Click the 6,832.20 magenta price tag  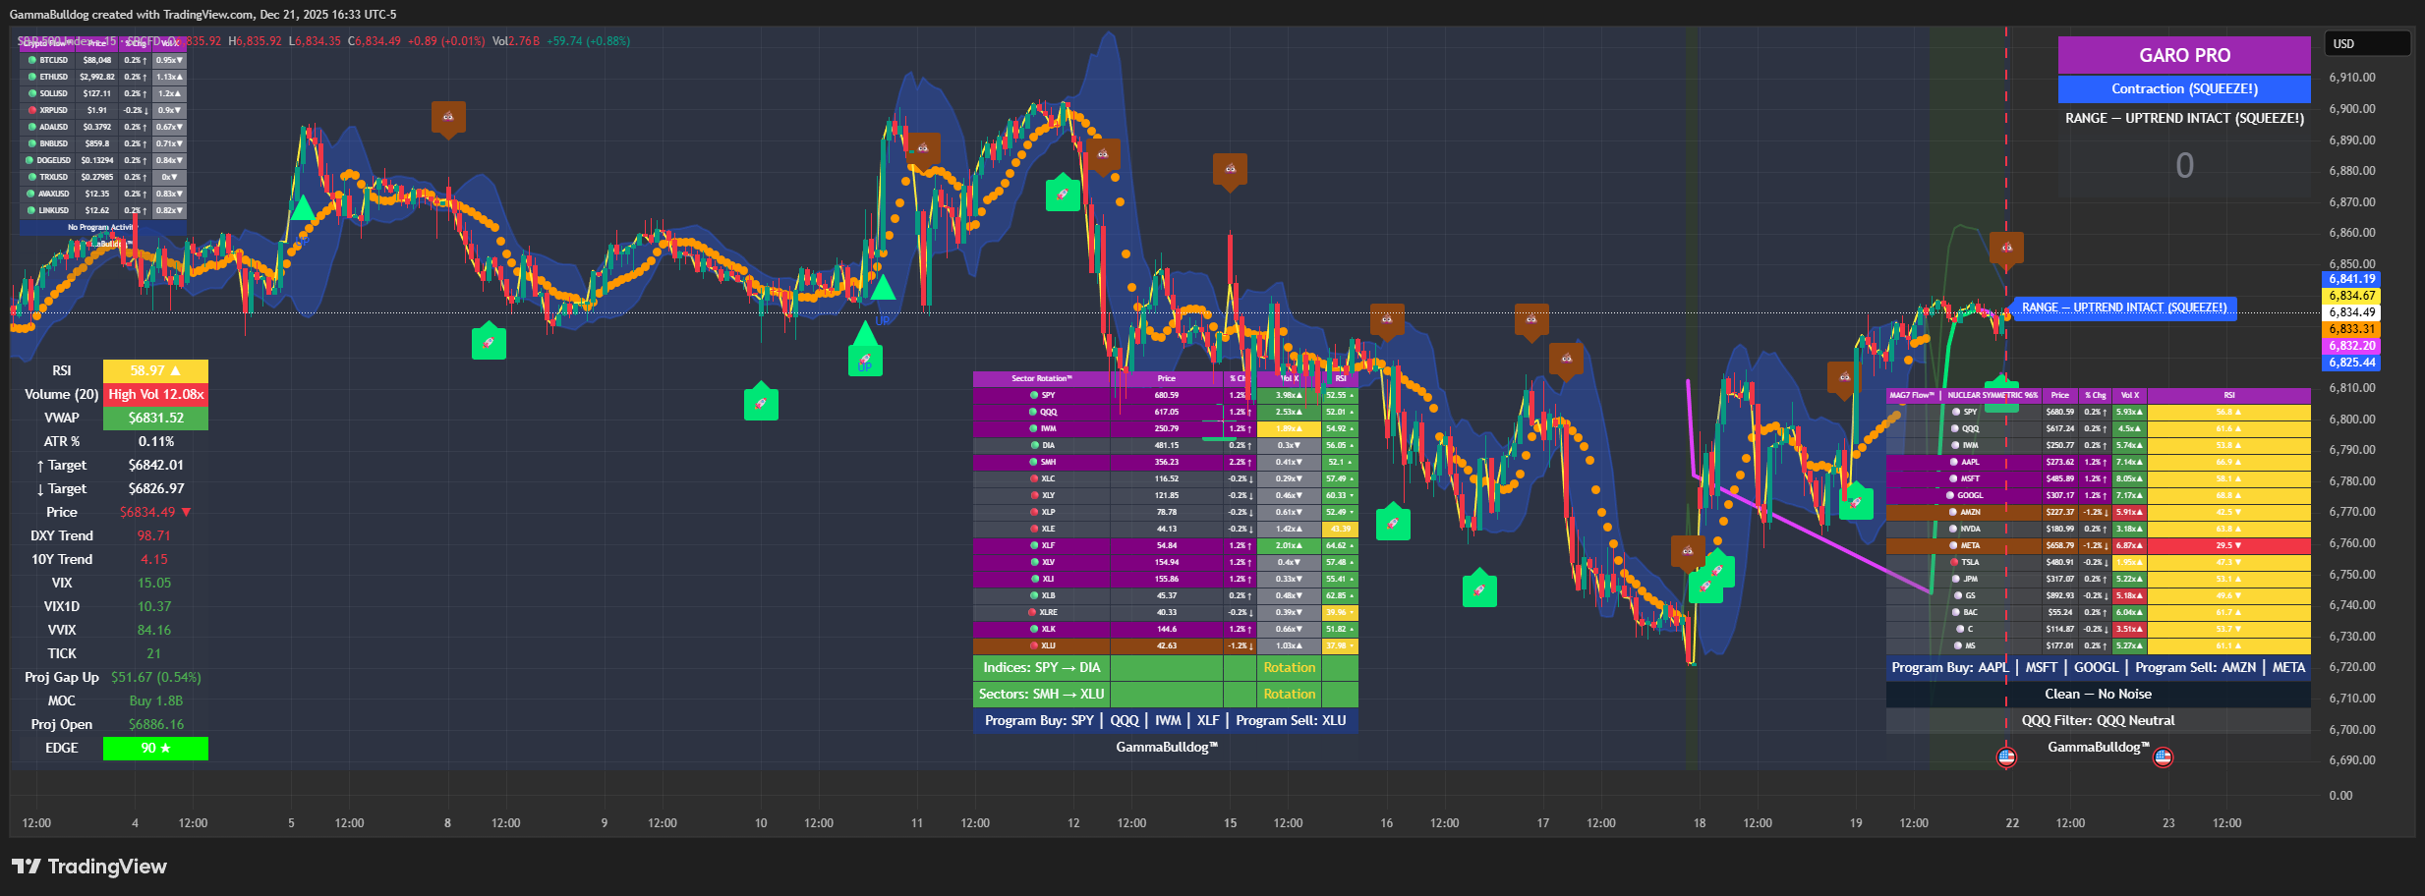point(2351,346)
